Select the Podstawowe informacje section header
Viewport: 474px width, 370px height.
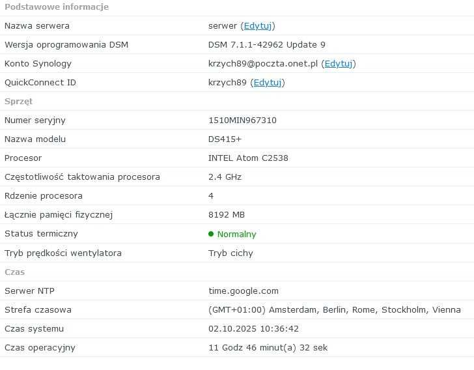57,7
